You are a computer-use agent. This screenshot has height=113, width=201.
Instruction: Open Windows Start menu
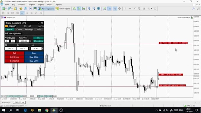[4, 110]
